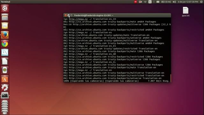Open the red MEGA indicator in top panel

pos(135,2)
